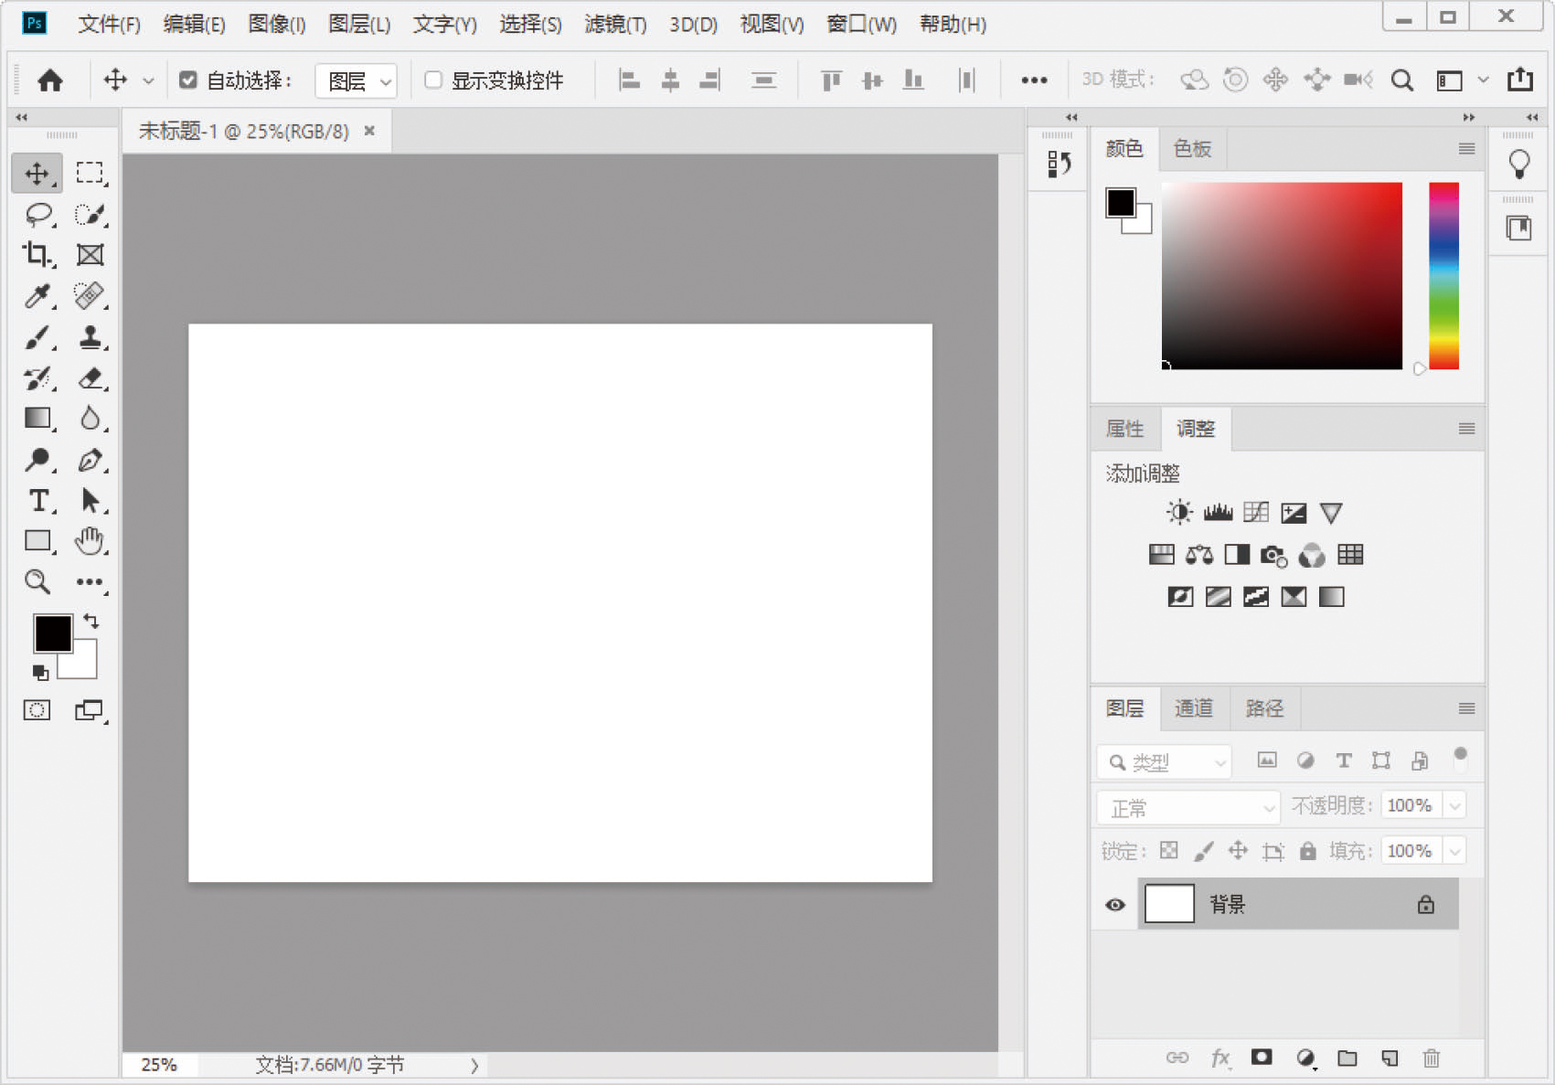The height and width of the screenshot is (1085, 1555).
Task: Open the 文件(F) menu
Action: click(109, 25)
